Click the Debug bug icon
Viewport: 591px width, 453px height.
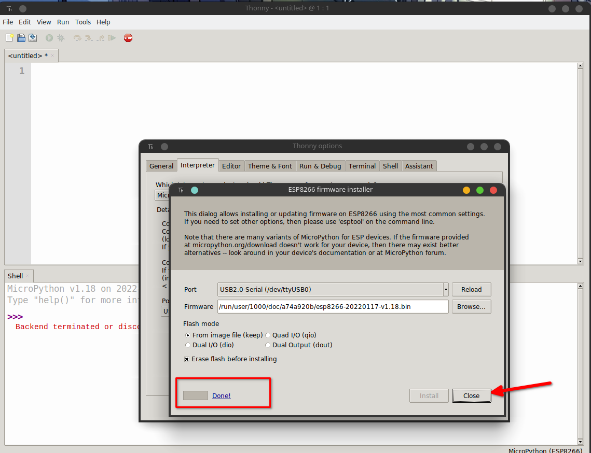coord(61,38)
